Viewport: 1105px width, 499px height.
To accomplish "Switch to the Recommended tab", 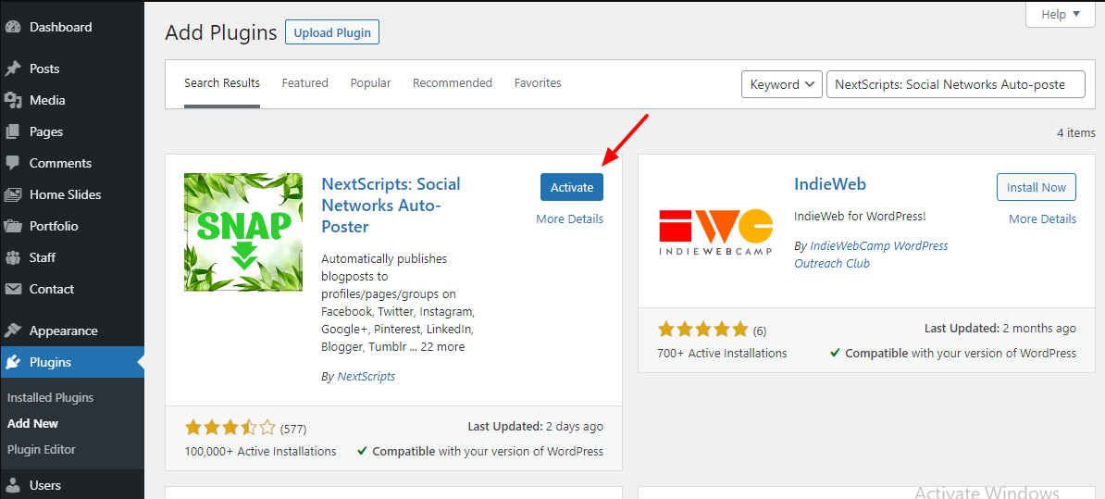I will pos(453,83).
